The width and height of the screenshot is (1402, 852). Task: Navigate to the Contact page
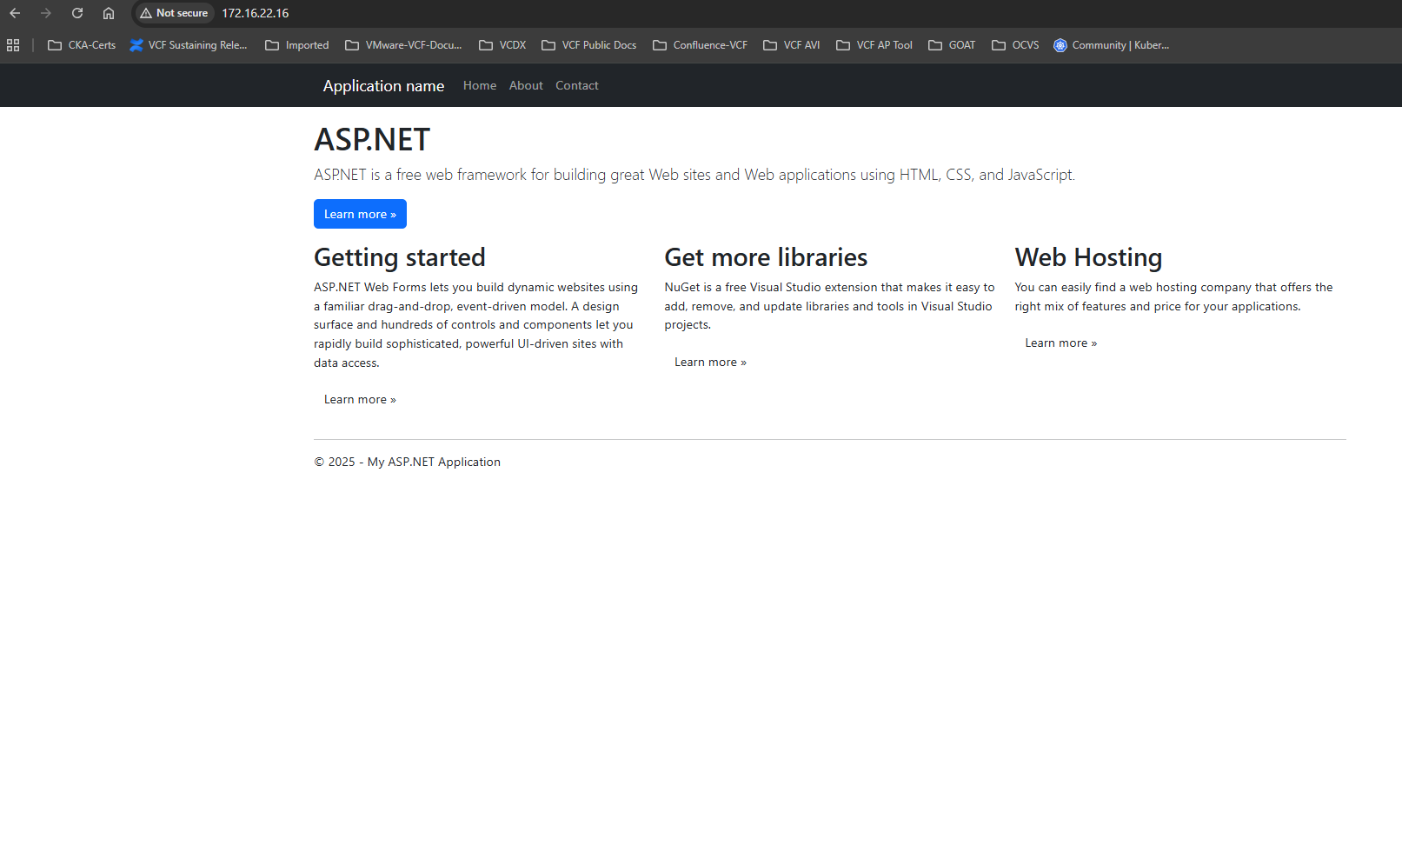point(577,85)
